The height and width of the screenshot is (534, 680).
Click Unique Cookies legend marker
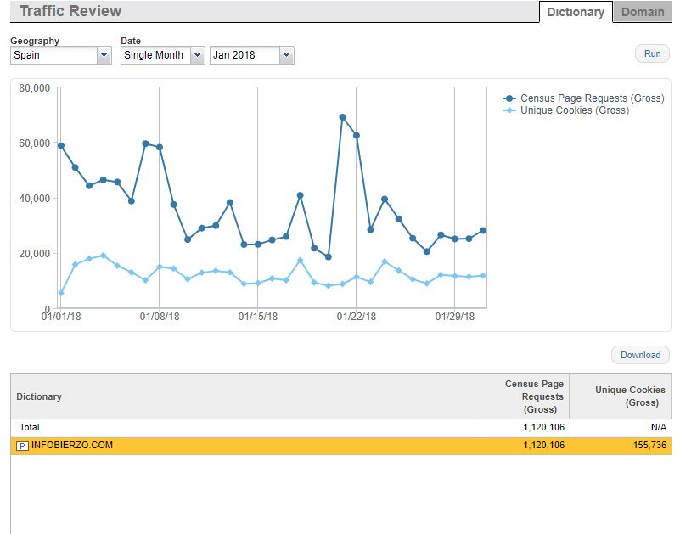509,110
